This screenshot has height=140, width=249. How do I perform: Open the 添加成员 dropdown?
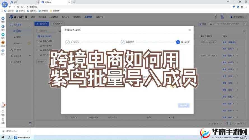57,24
